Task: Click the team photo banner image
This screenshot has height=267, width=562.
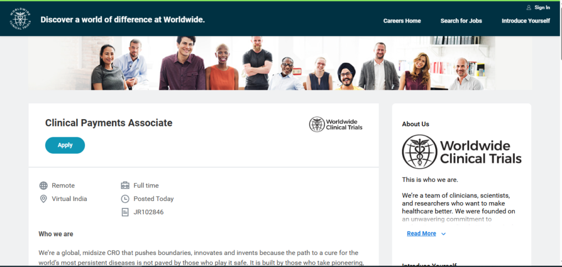Action: (280, 63)
